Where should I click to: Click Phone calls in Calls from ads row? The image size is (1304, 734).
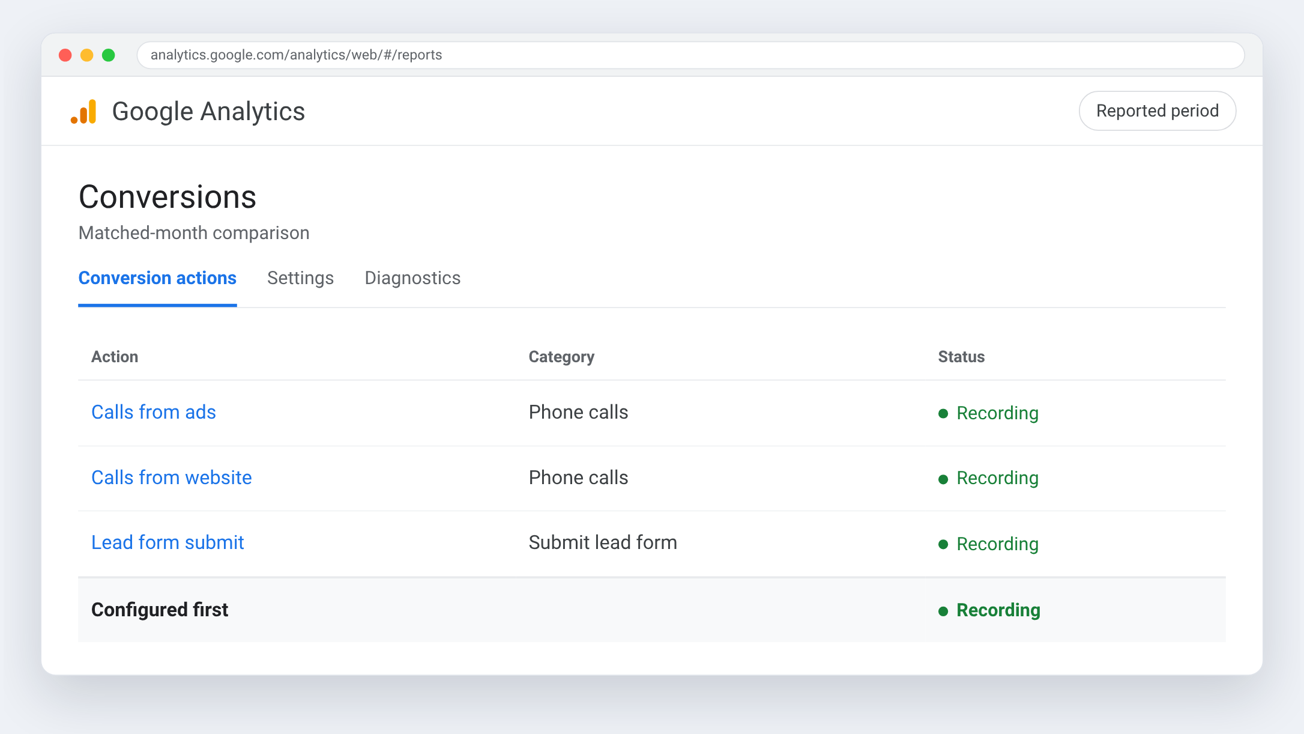pos(578,412)
